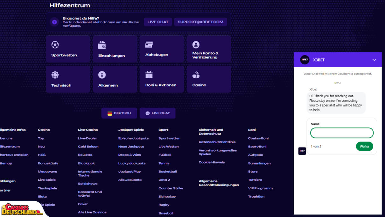The height and width of the screenshot is (217, 385).
Task: Click the SUPPORT@X3BET.COM email button
Action: (x=200, y=22)
